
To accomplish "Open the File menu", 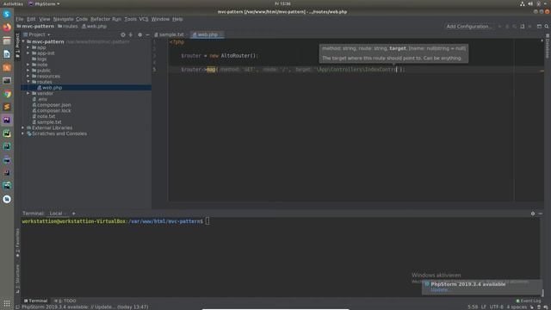I will coord(19,19).
